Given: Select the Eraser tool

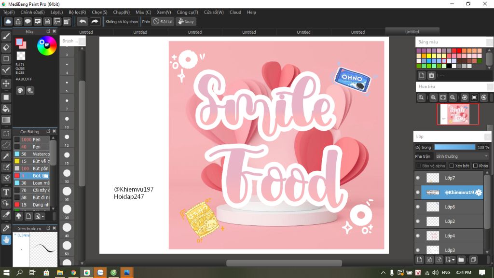Looking at the screenshot, I should point(6,48).
